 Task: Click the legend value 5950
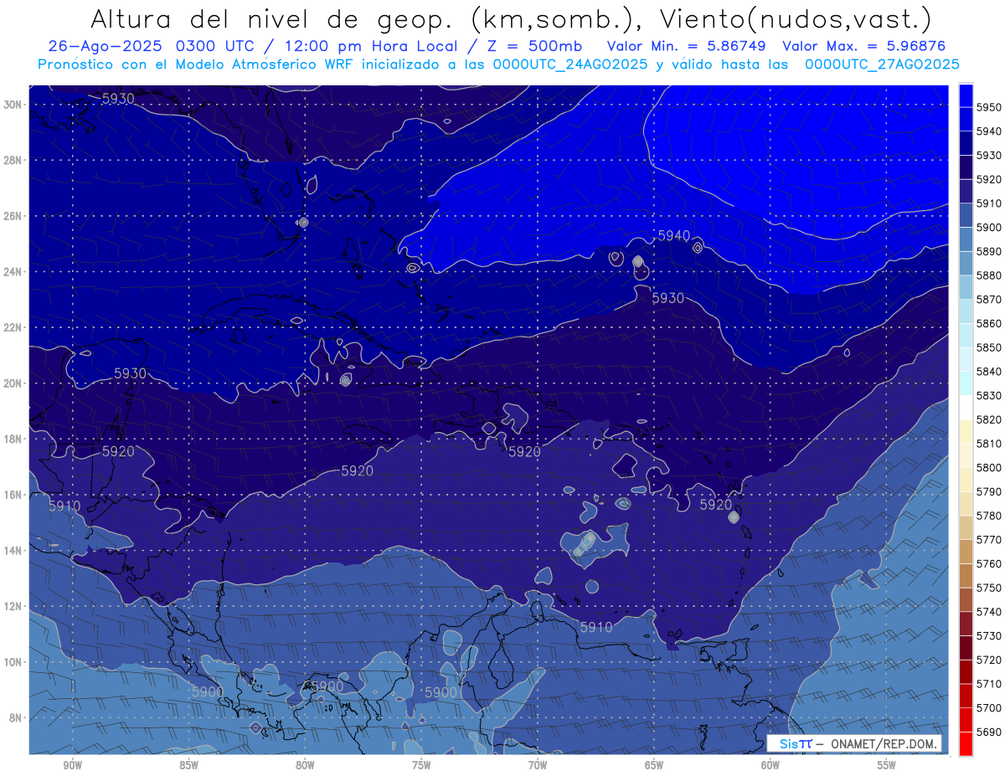[988, 108]
